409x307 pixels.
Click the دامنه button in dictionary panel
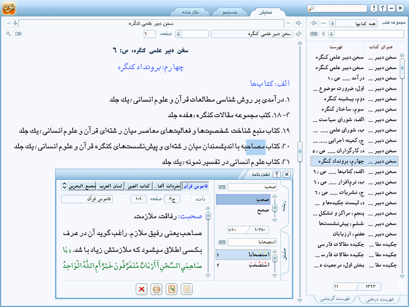[x=200, y=199]
